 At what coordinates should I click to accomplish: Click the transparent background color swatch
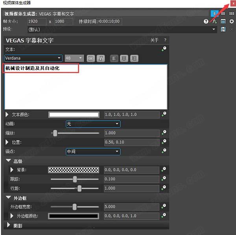pos(74,170)
